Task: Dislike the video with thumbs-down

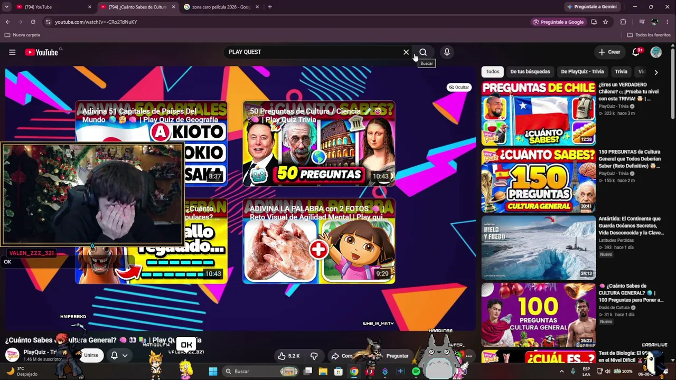Action: pos(314,356)
